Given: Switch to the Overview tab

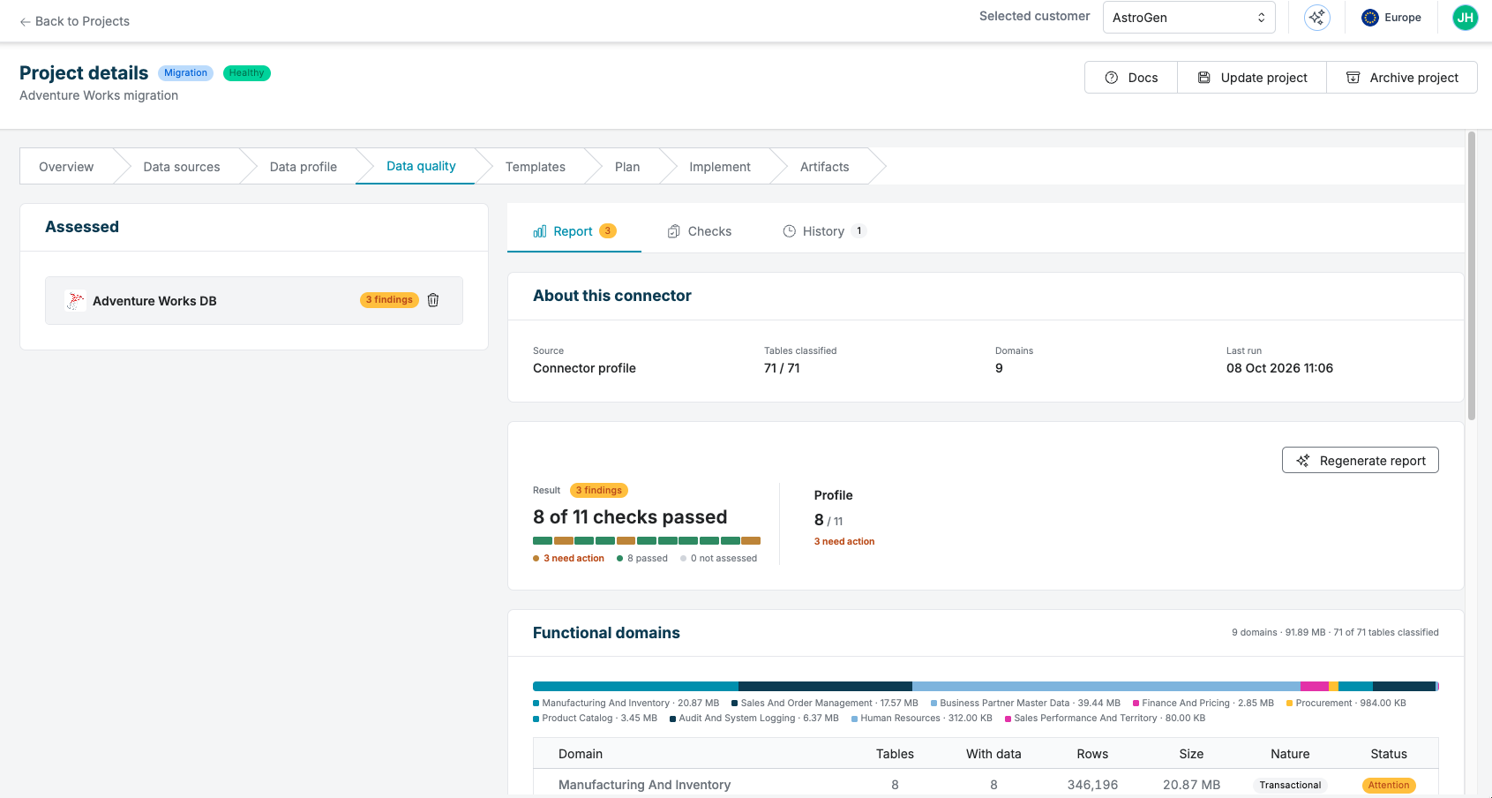Looking at the screenshot, I should pos(66,167).
